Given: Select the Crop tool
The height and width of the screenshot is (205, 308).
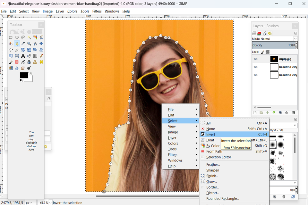Looking at the screenshot, I should click(x=17, y=50).
